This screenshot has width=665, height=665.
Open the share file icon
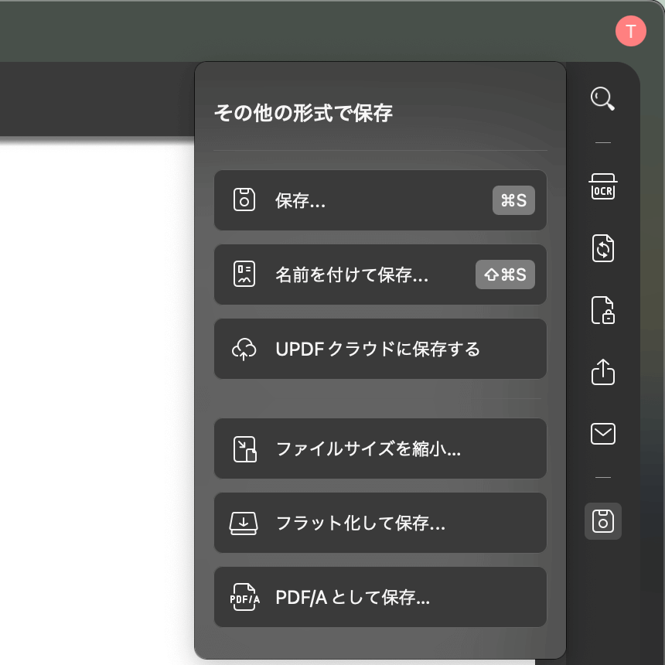coord(602,372)
